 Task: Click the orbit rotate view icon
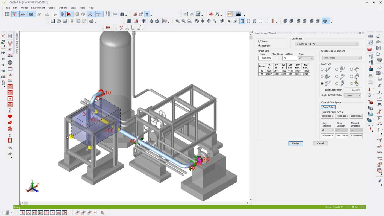pos(197,21)
